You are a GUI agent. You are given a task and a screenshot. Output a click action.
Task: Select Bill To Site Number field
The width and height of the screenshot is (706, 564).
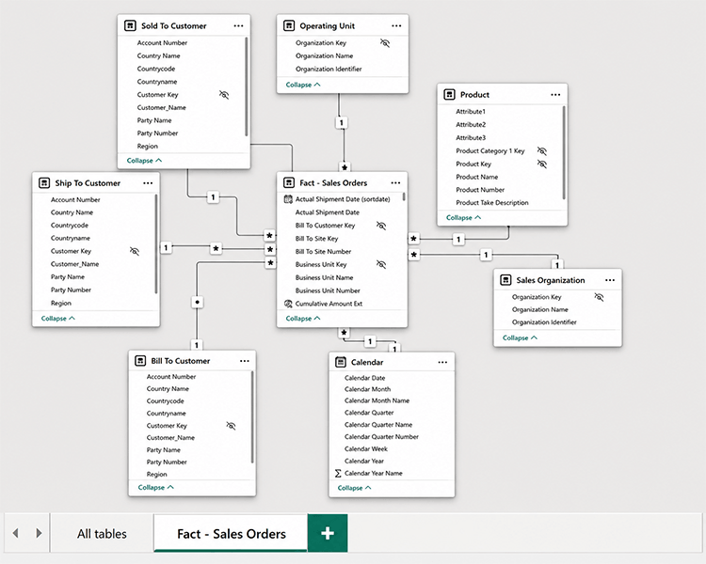pos(323,251)
